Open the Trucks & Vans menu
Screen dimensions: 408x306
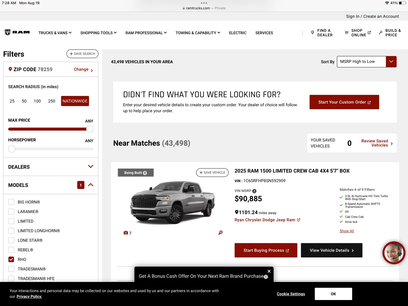tap(55, 33)
